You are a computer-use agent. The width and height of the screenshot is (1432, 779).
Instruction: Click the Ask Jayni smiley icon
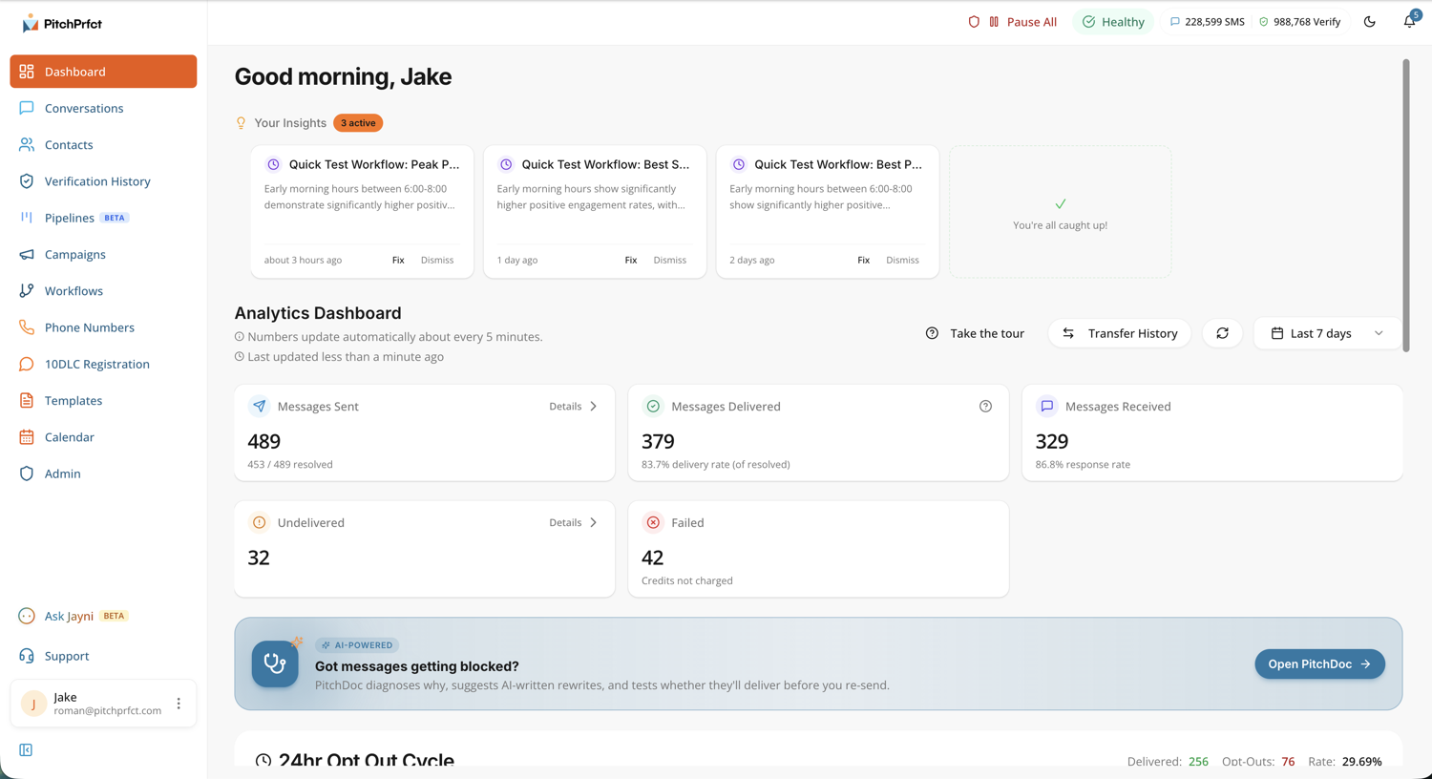click(27, 616)
